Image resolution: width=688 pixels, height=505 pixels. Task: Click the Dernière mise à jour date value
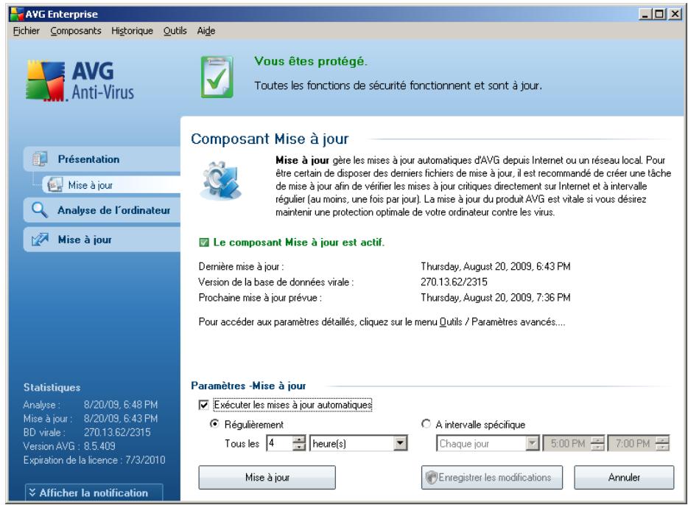(496, 267)
